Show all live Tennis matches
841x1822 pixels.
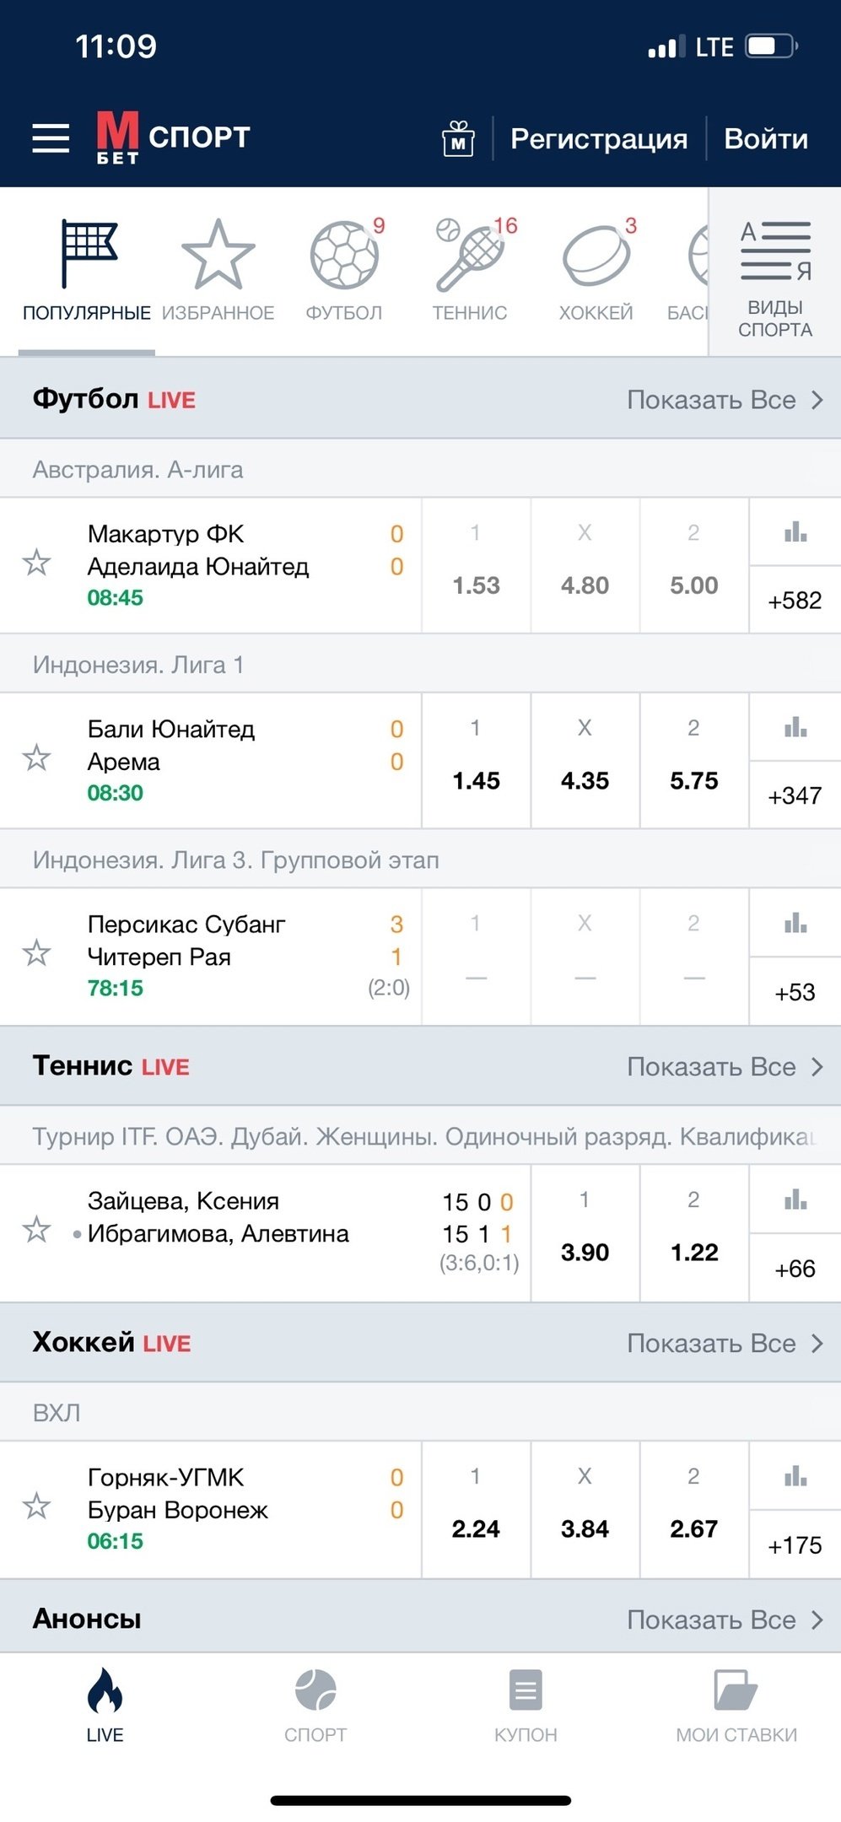click(724, 1067)
